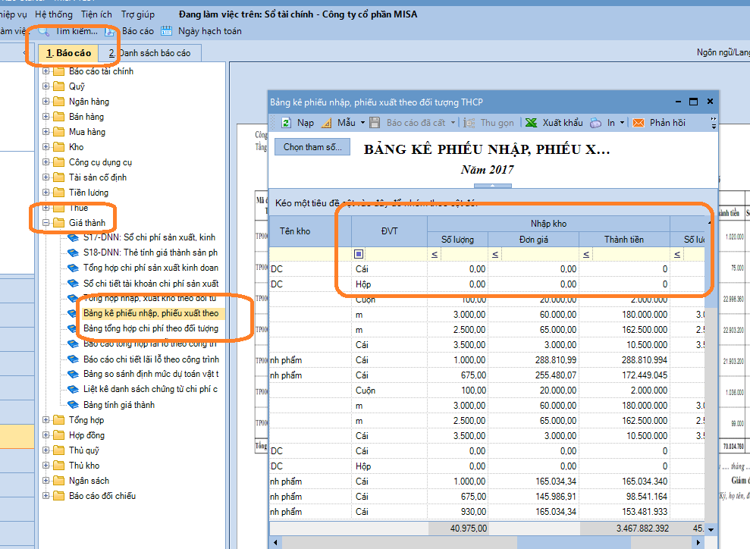Click the Số lượng filter input field

[x=463, y=255]
